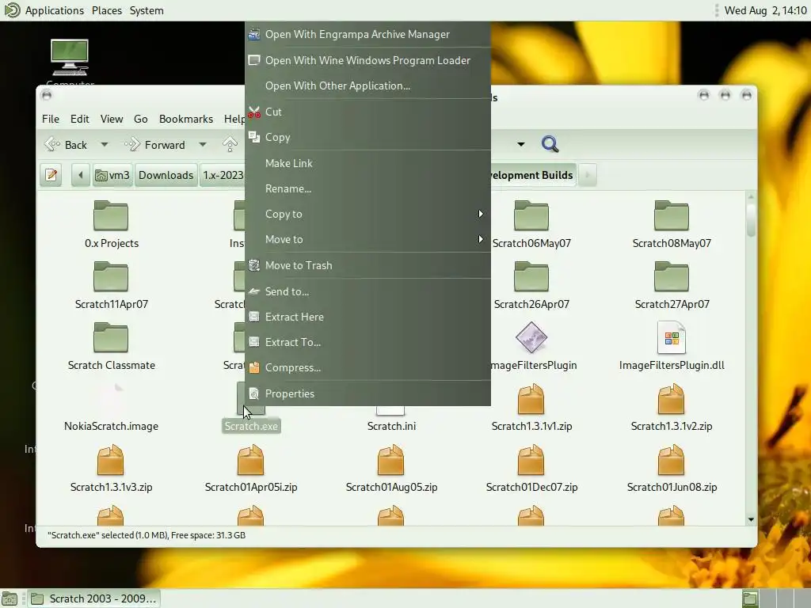Image resolution: width=811 pixels, height=608 pixels.
Task: Toggle the location edit pencil button
Action: click(x=51, y=175)
